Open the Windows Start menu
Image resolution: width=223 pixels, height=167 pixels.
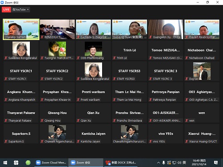pyautogui.click(x=5, y=163)
